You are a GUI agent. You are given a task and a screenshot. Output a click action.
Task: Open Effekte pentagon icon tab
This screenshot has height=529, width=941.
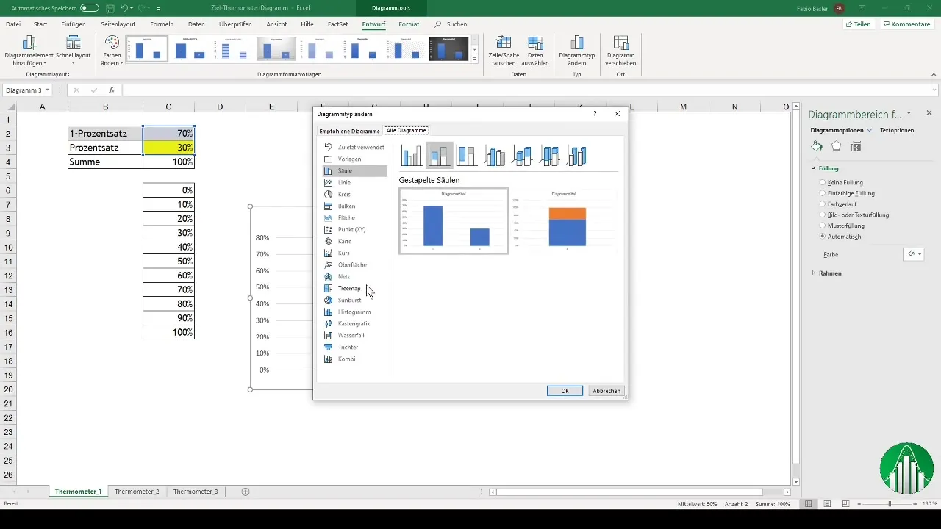pos(836,146)
